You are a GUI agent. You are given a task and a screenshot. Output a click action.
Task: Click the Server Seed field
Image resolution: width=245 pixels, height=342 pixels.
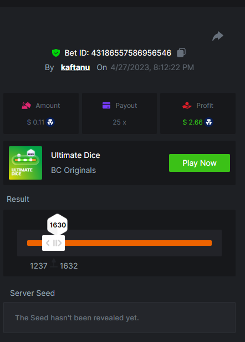119,318
